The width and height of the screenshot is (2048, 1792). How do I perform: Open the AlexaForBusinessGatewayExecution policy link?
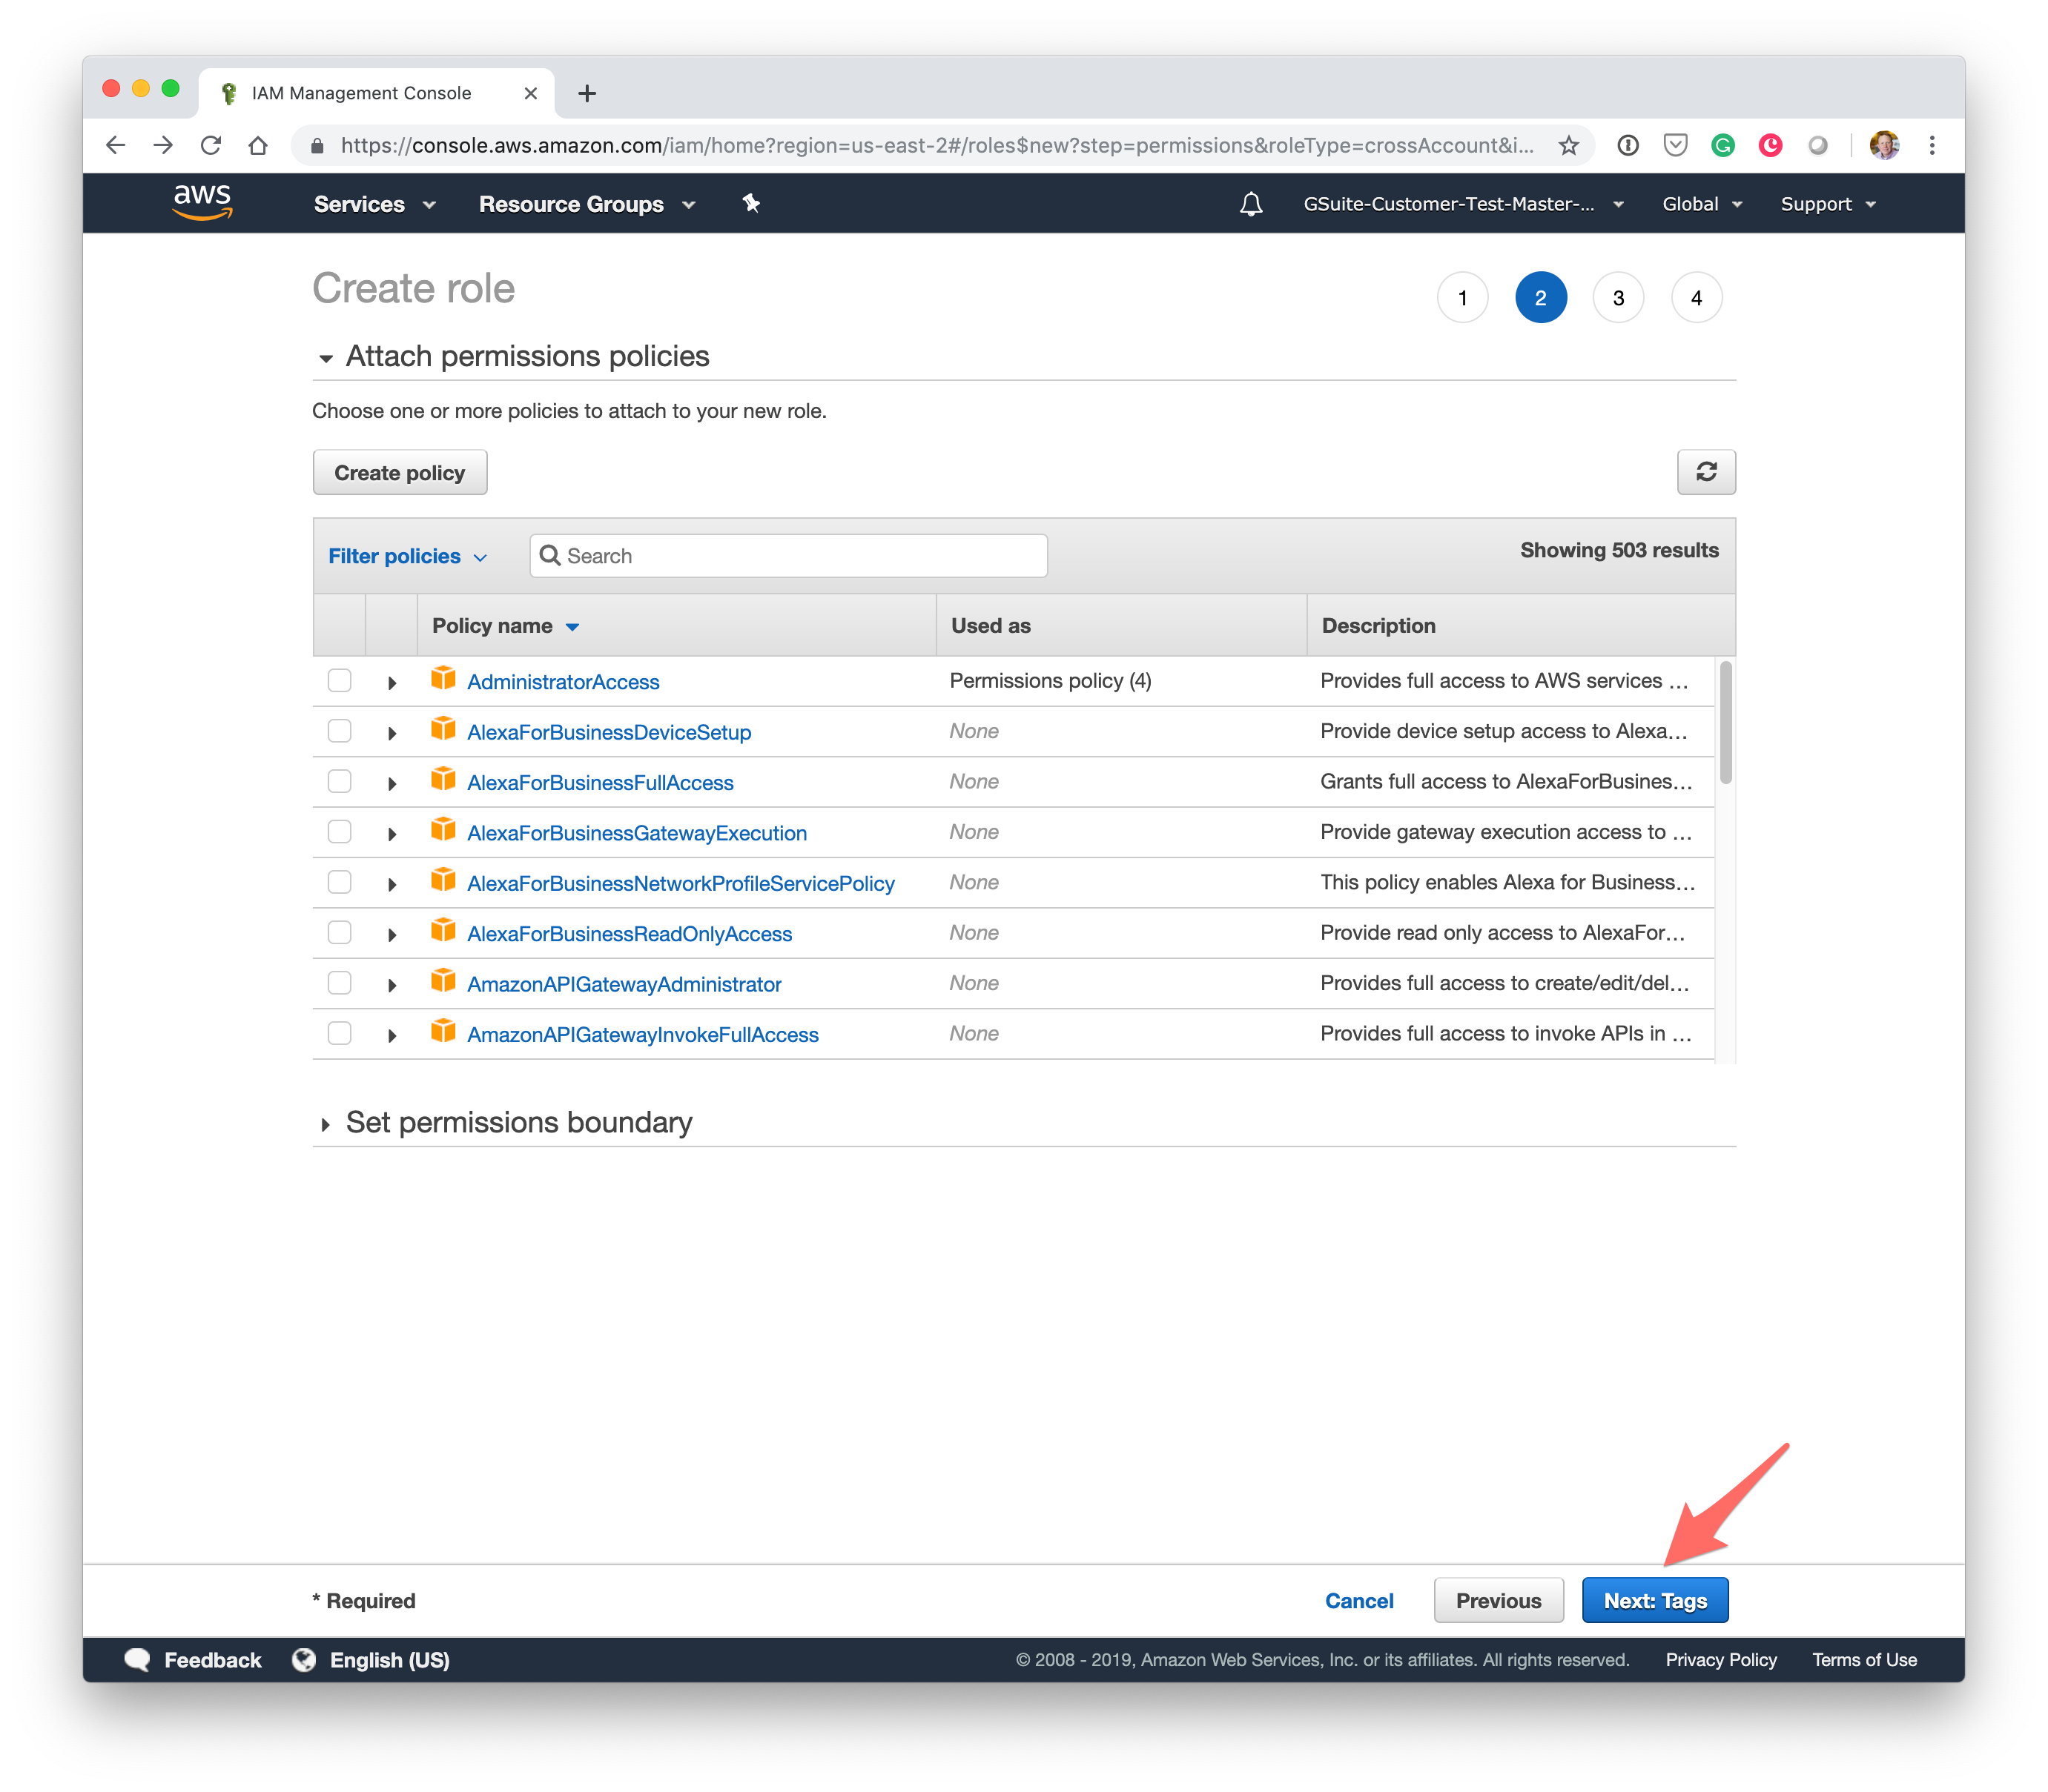tap(636, 833)
